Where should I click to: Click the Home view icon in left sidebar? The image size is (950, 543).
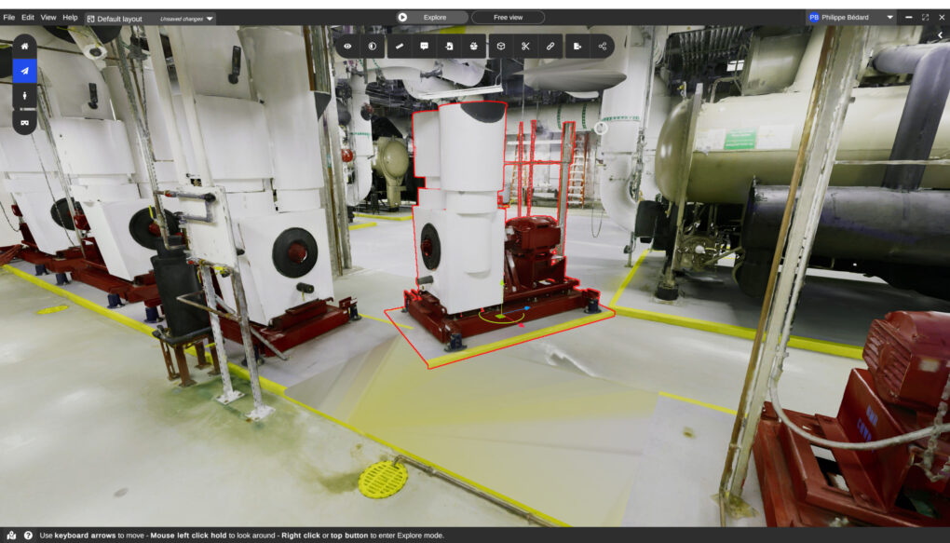pyautogui.click(x=24, y=46)
